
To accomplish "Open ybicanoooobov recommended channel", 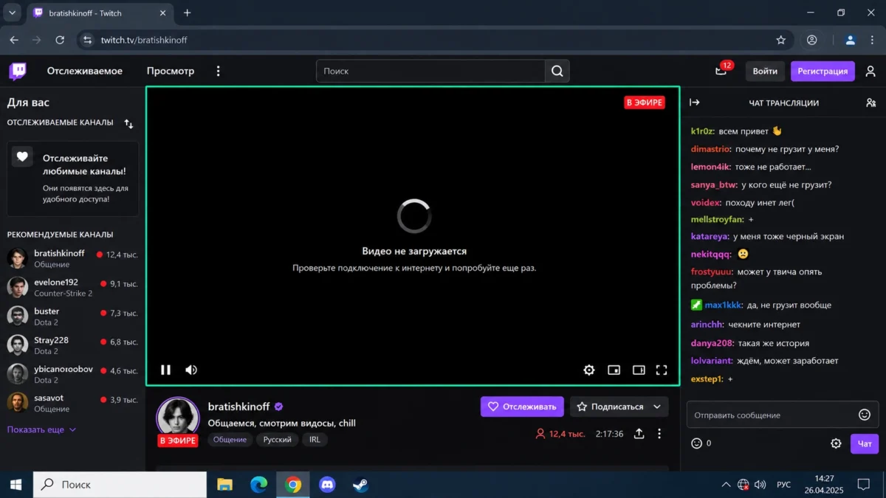I will tap(72, 374).
